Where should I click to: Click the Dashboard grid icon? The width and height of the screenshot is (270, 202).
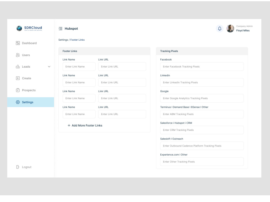(x=18, y=43)
